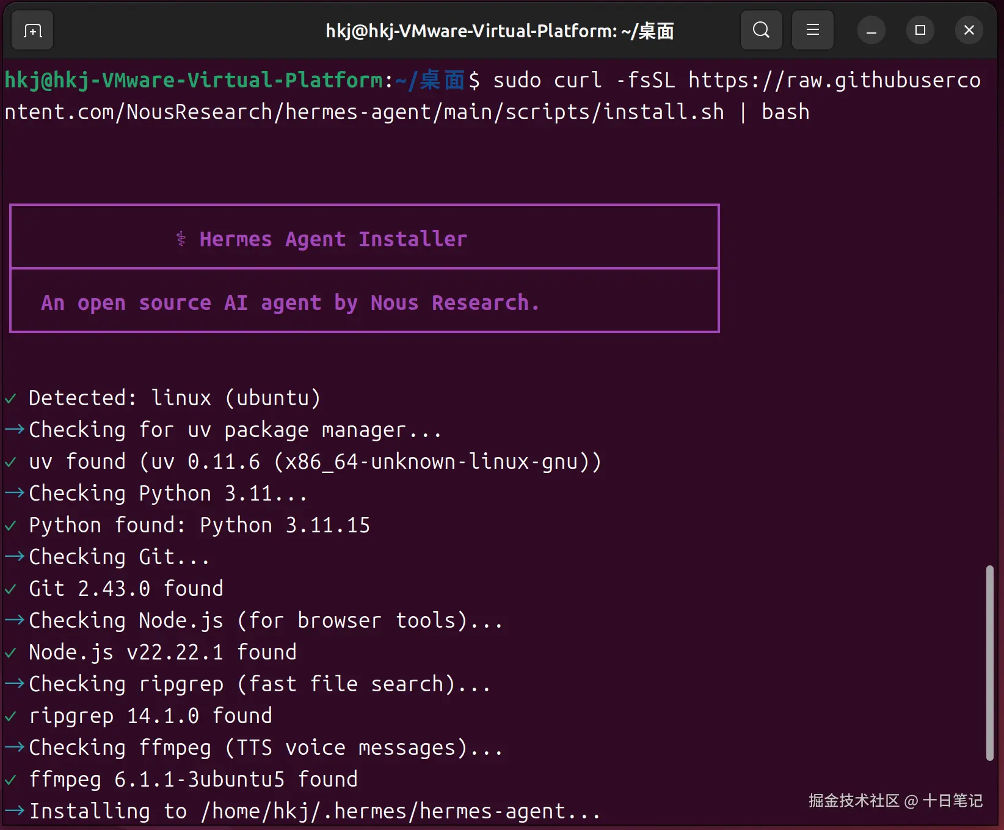
Task: Click 'Checking ffmpeg (TTS voice messages)...' line
Action: 266,747
